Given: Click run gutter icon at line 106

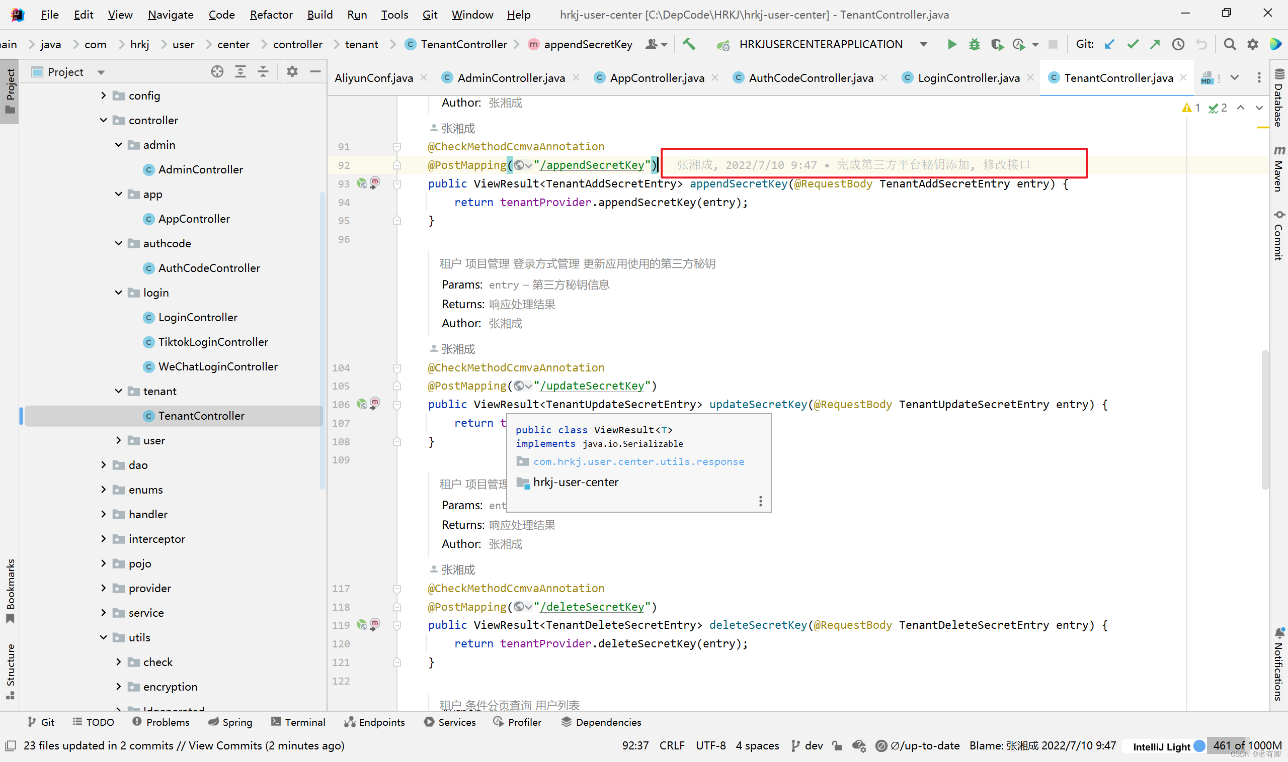Looking at the screenshot, I should [x=362, y=404].
